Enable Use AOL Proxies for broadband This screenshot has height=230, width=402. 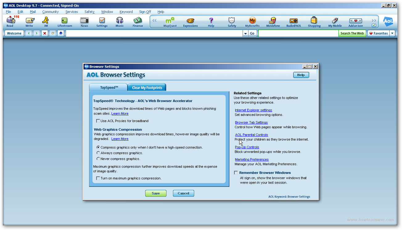pyautogui.click(x=98, y=121)
